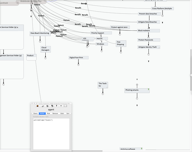
Task: Click inside the agent action code field
Action: point(51,134)
